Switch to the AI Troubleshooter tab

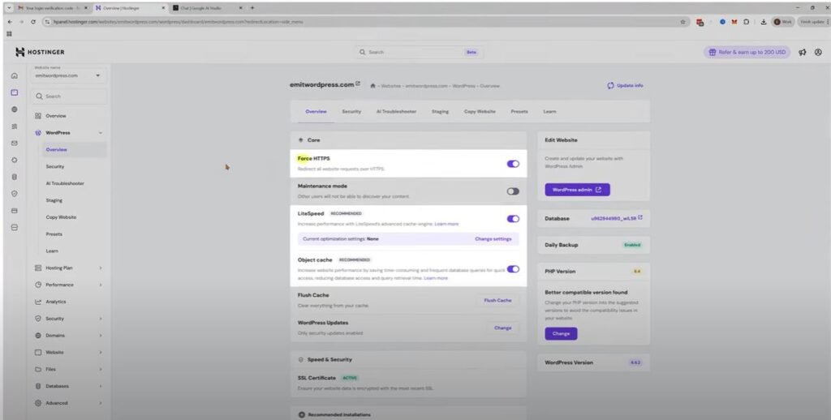[x=396, y=112]
